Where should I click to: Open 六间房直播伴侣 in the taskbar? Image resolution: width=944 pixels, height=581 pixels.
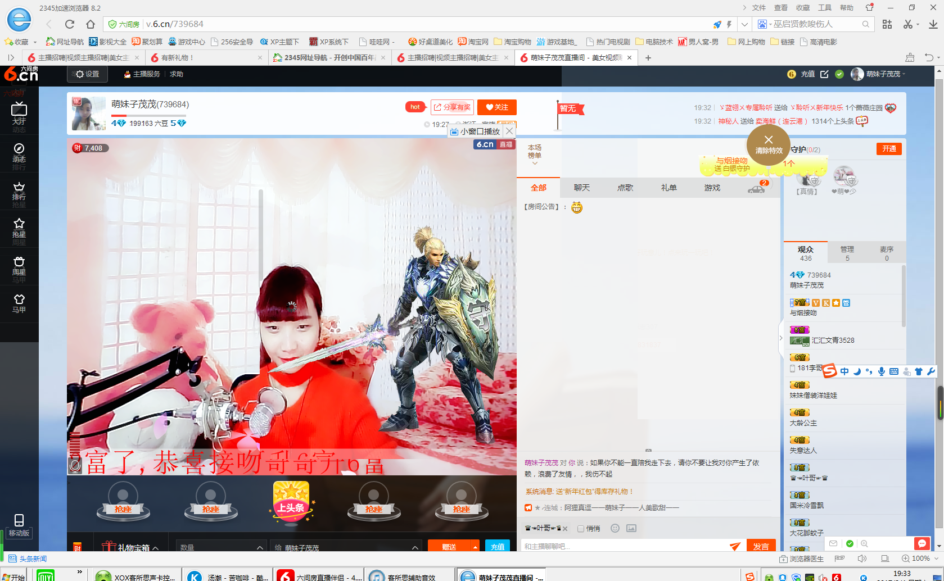(x=320, y=575)
